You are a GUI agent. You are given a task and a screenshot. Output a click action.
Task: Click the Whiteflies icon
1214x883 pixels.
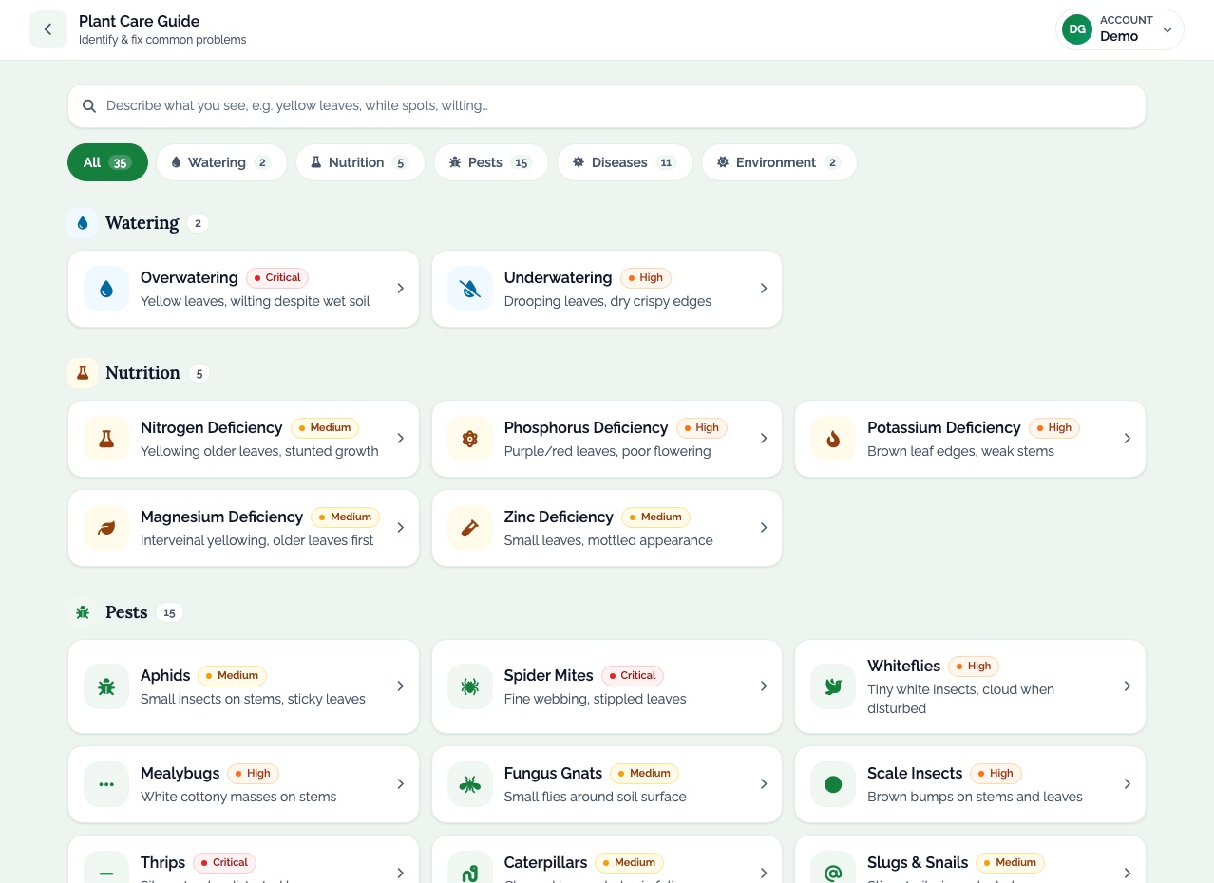coord(833,686)
